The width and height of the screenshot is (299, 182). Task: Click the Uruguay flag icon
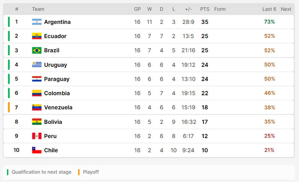pyautogui.click(x=37, y=65)
